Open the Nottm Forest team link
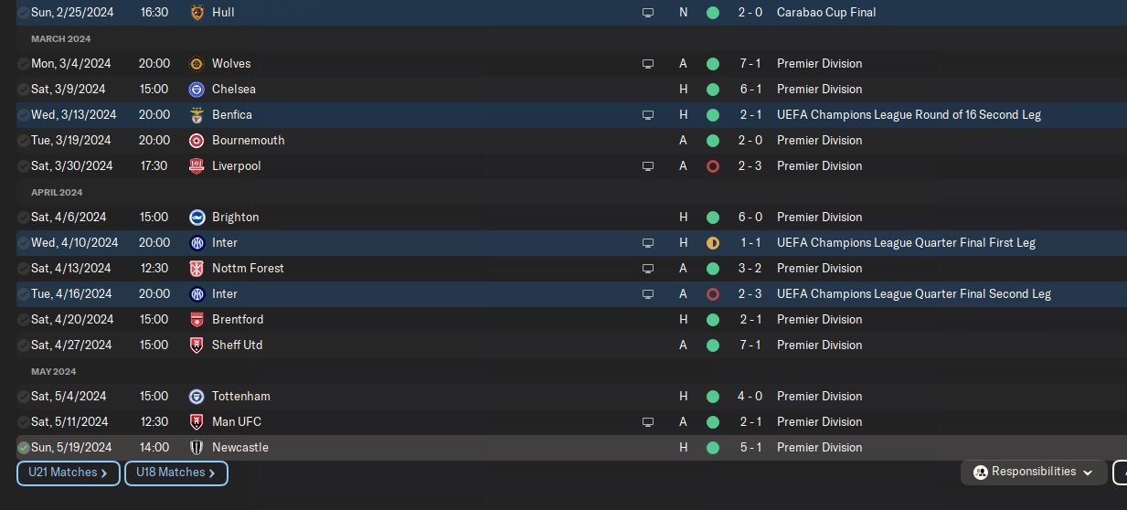Image resolution: width=1127 pixels, height=510 pixels. 248,269
